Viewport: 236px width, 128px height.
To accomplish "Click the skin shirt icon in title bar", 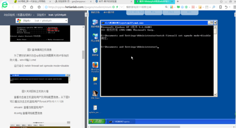I will click(221, 2).
